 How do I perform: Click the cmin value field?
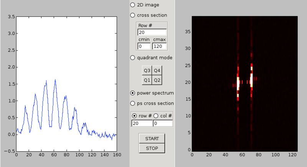(144, 46)
